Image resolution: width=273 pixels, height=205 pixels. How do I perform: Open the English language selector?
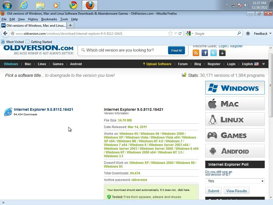(250, 64)
